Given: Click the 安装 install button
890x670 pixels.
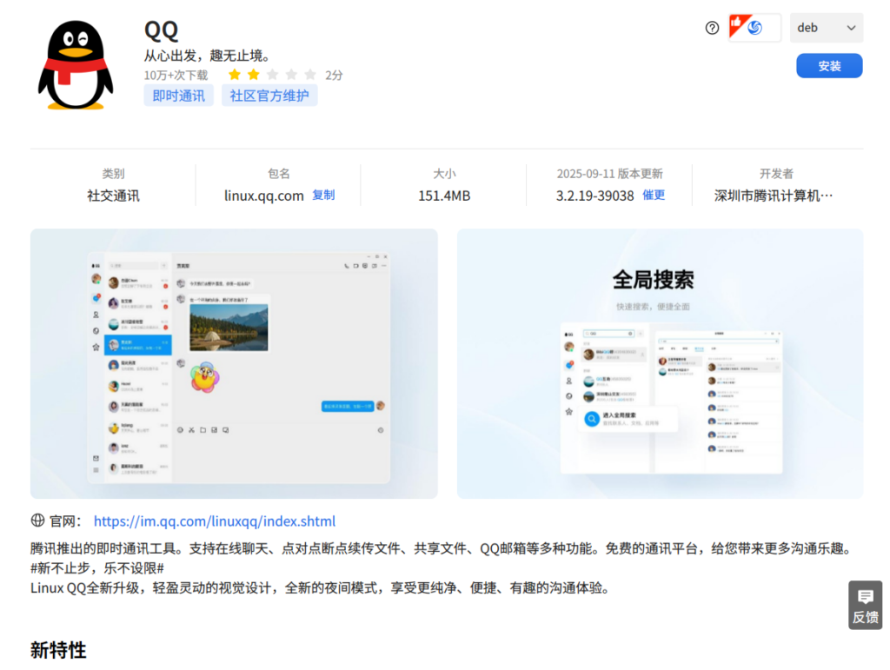Looking at the screenshot, I should point(829,66).
